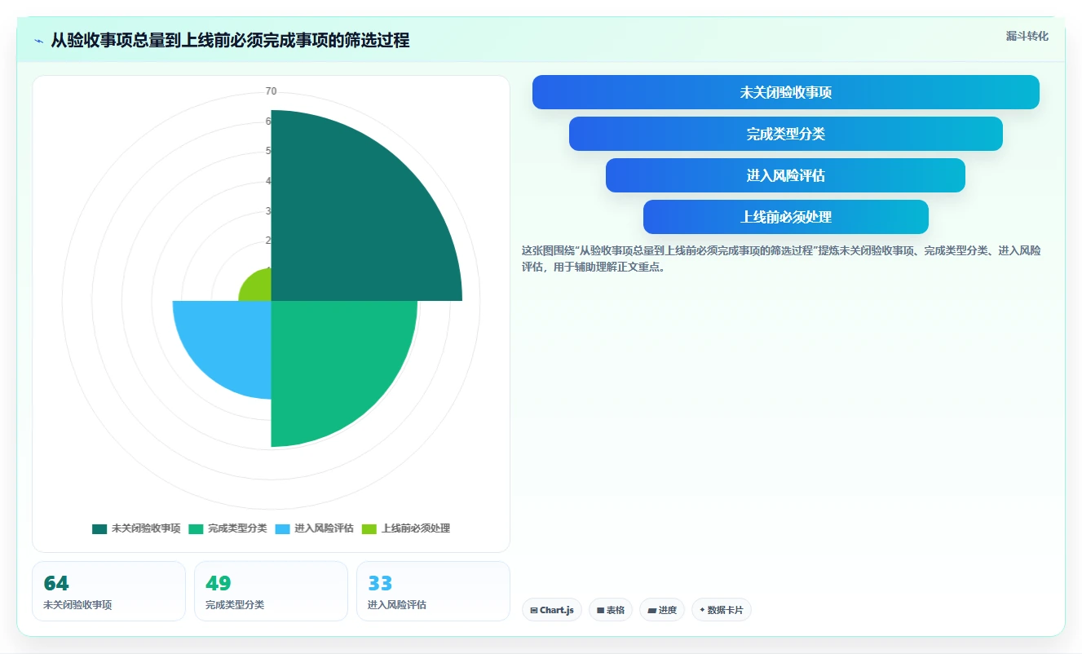The height and width of the screenshot is (654, 1082).
Task: Toggle the 进入风险评估 legend swatch
Action: pyautogui.click(x=282, y=528)
